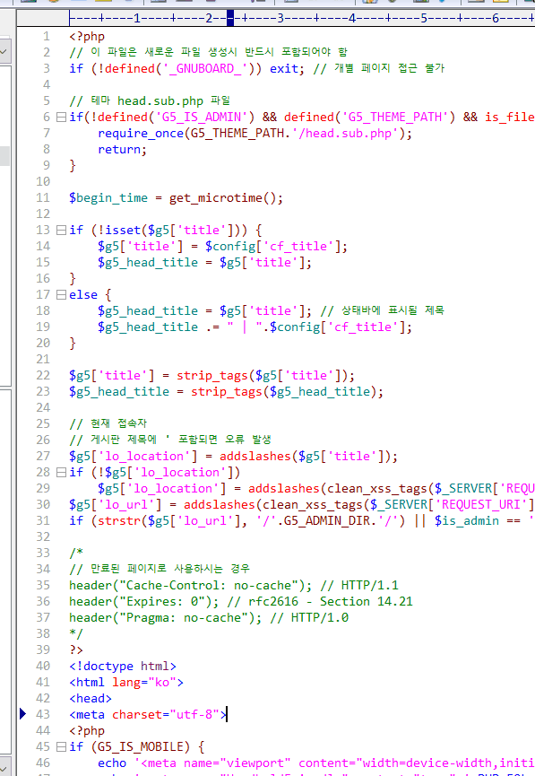Click line number 40 in the gutter

coord(43,667)
